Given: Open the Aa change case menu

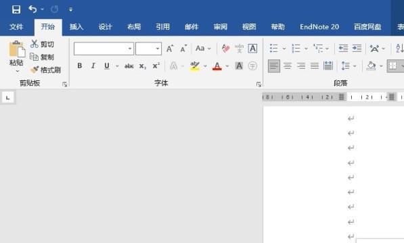Looking at the screenshot, I should pos(203,49).
